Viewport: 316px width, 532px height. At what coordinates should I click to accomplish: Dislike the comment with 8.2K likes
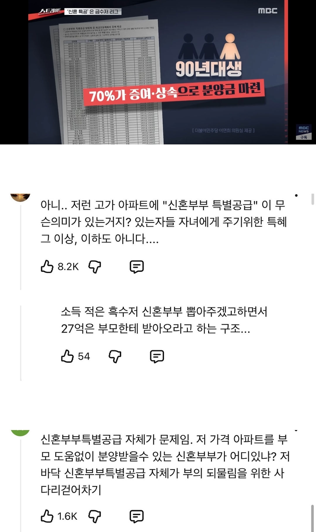(x=95, y=267)
